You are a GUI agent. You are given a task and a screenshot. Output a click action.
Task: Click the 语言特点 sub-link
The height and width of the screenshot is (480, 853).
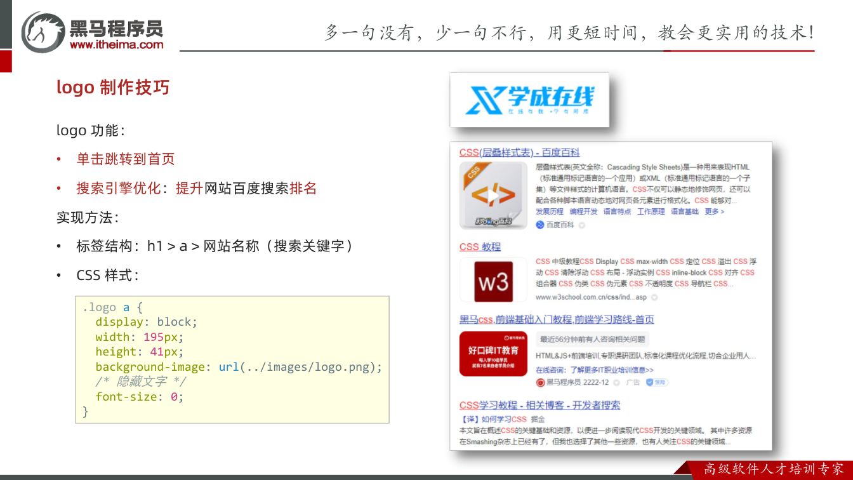pos(617,211)
